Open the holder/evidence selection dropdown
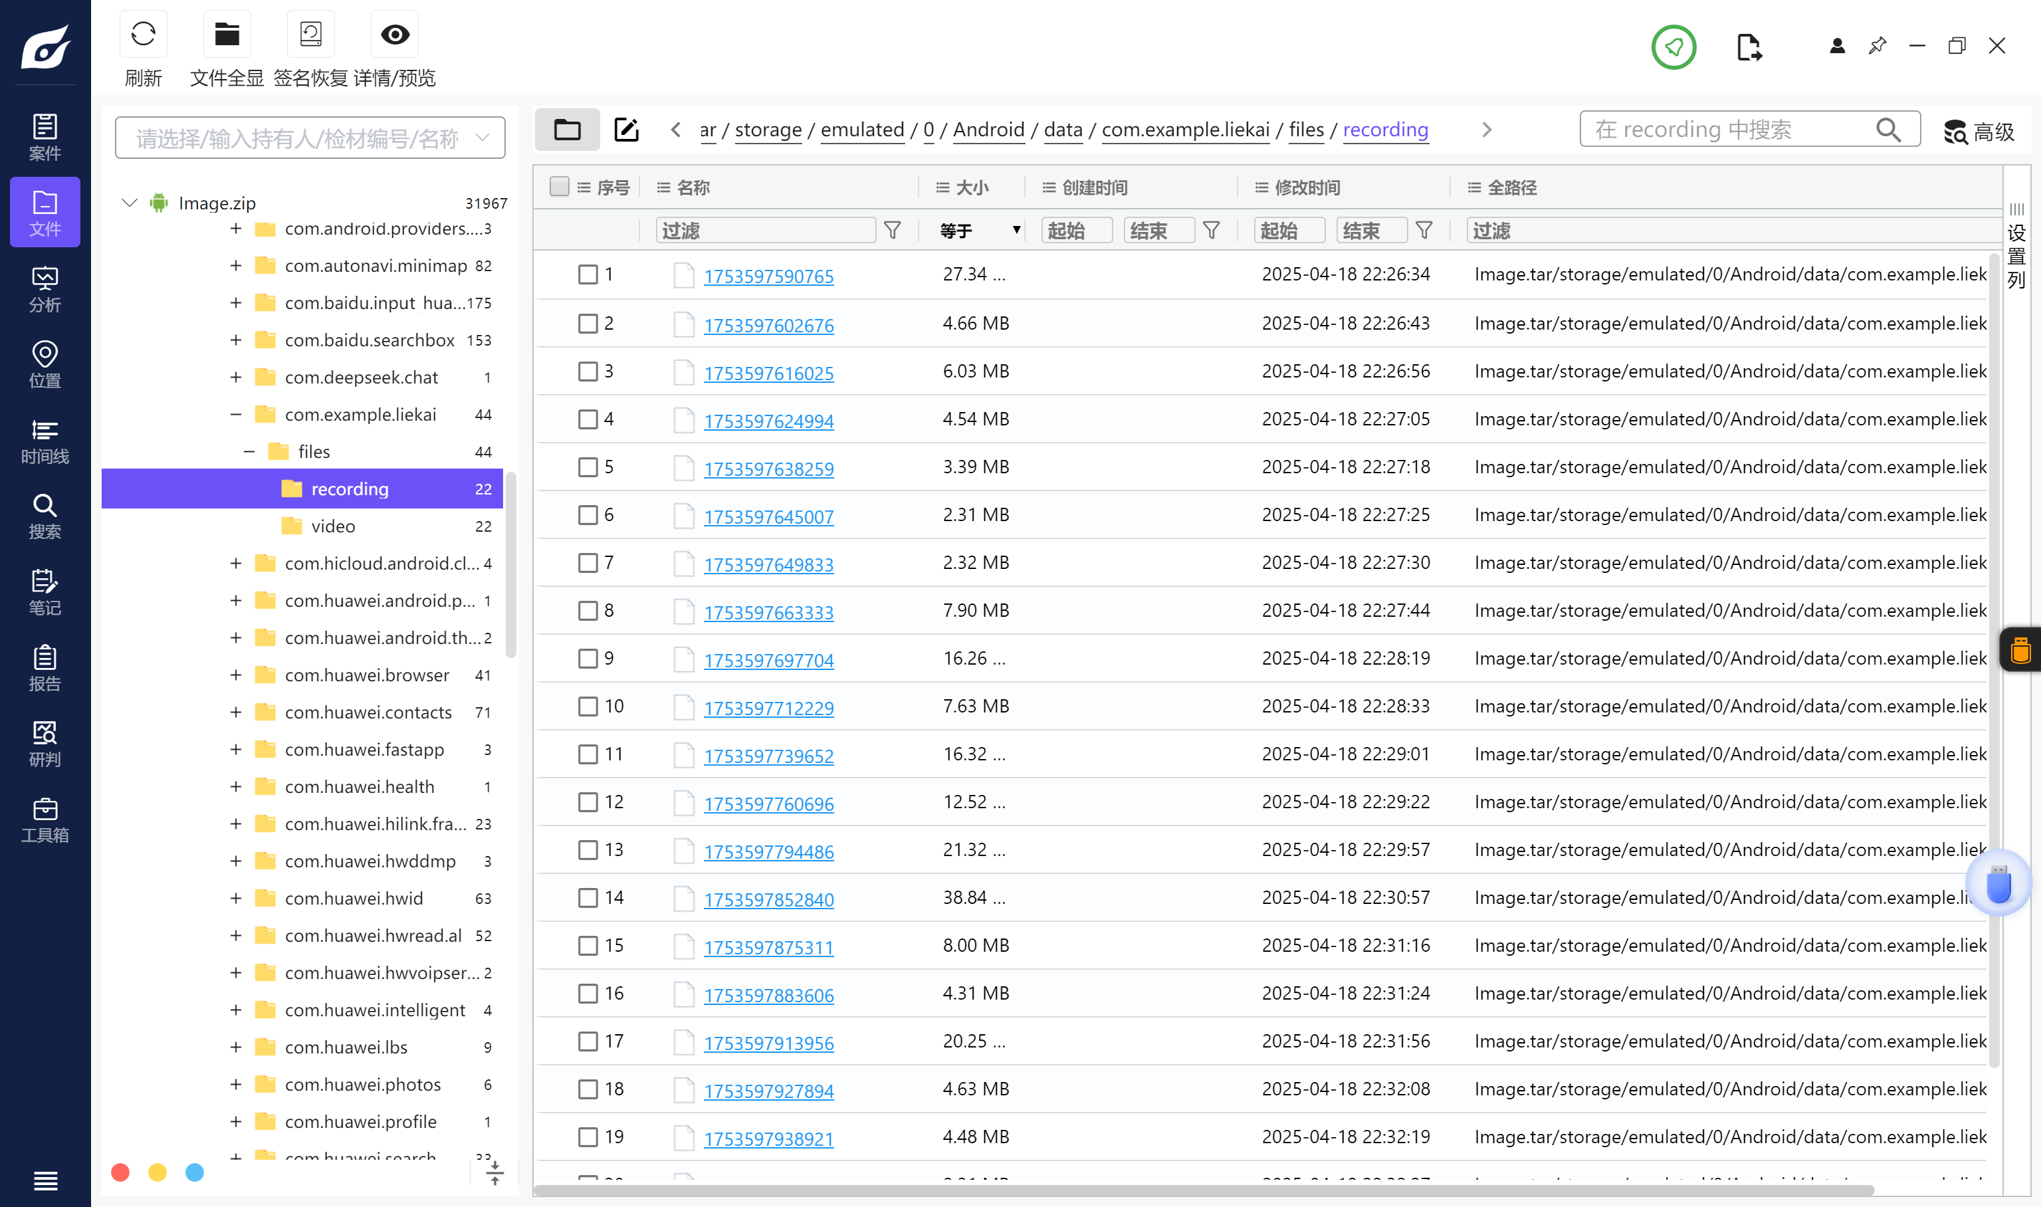2041x1207 pixels. (310, 138)
